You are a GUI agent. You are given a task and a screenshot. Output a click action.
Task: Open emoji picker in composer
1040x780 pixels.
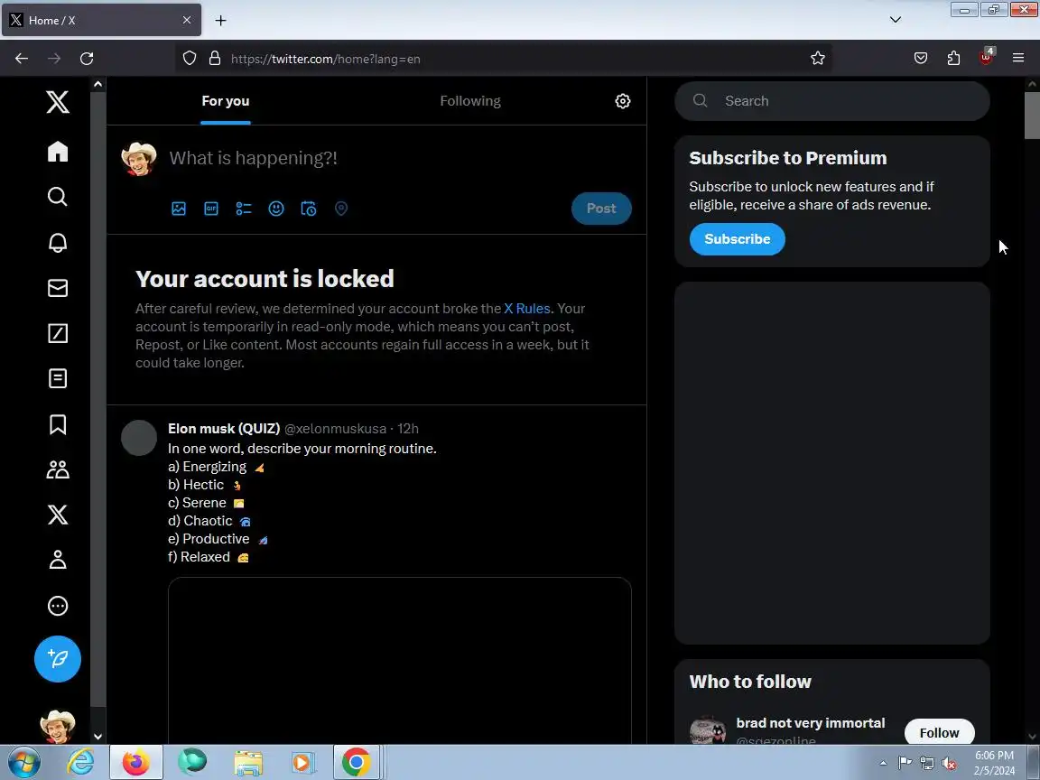coord(276,209)
